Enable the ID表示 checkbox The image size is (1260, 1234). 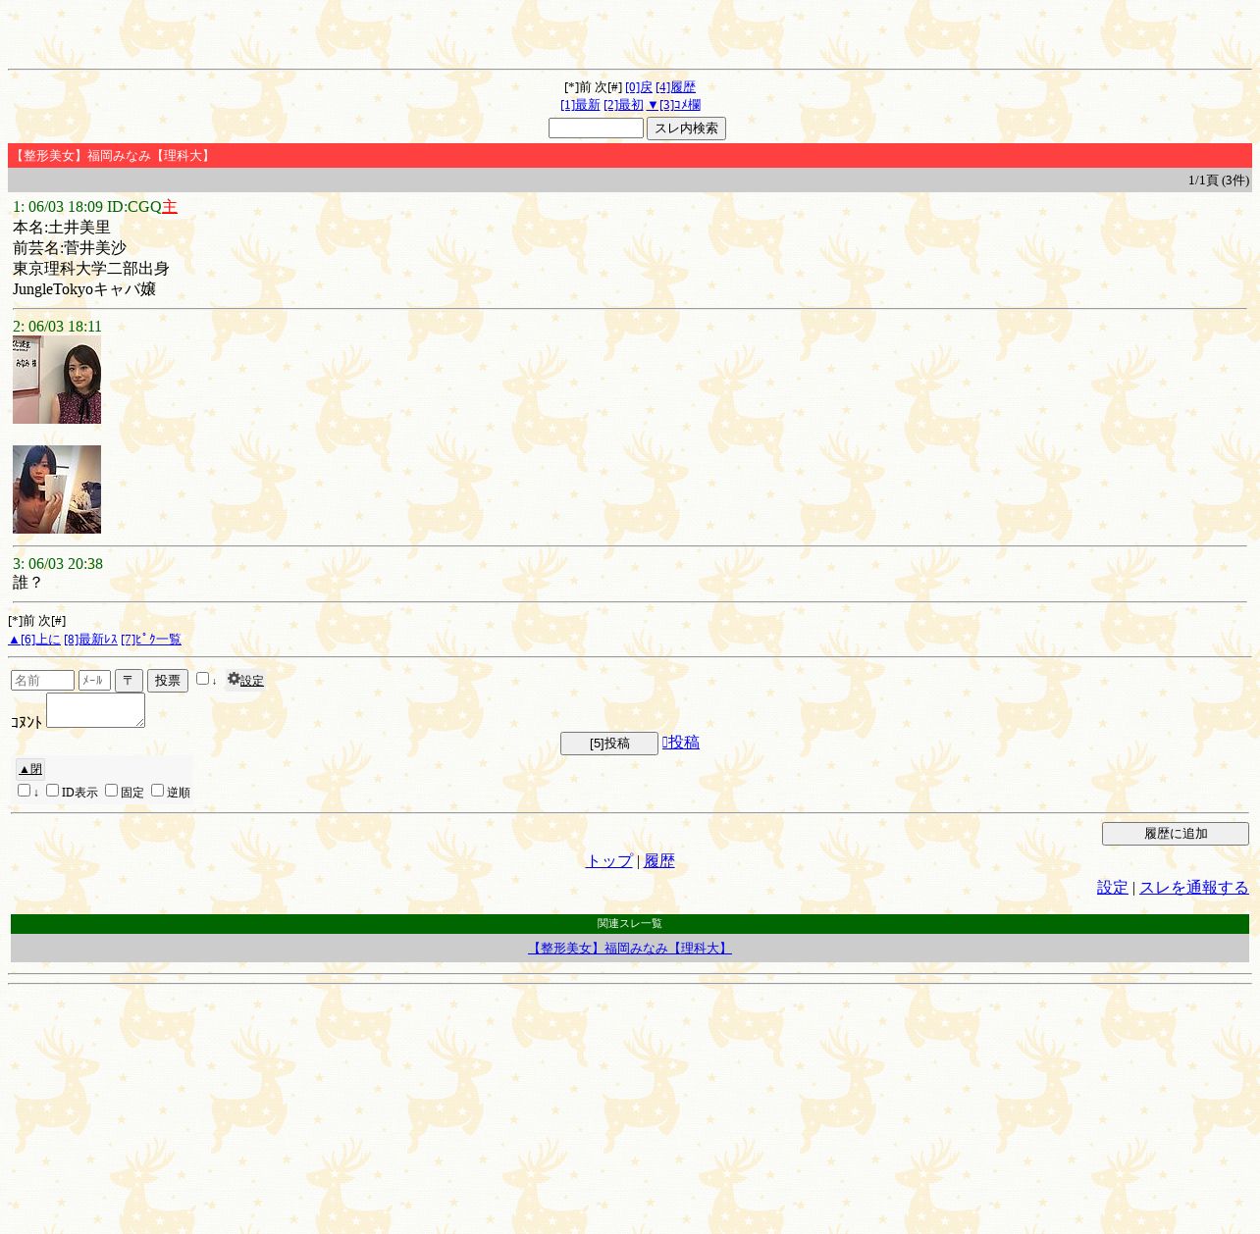[x=52, y=791]
